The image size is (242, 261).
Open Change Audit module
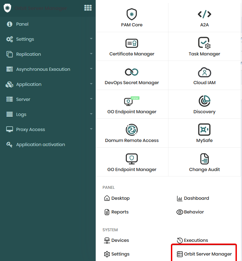point(204,162)
